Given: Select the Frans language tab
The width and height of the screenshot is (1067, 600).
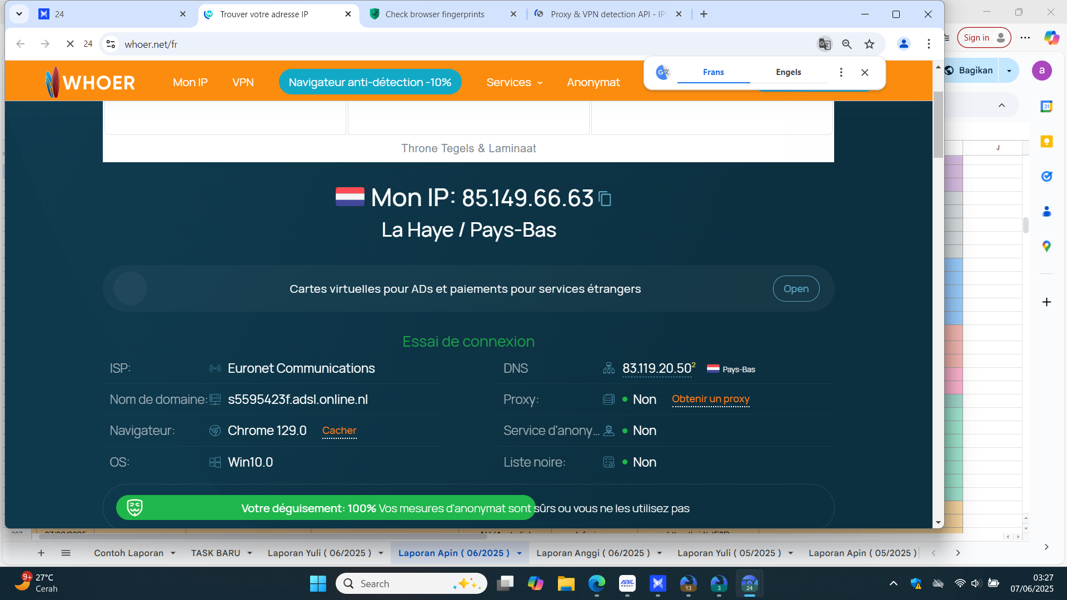Looking at the screenshot, I should (x=714, y=72).
